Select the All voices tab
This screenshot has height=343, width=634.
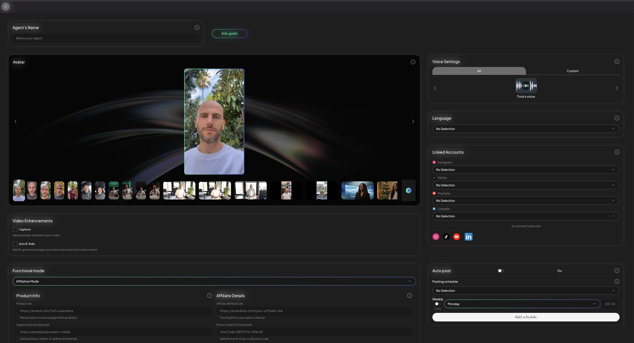coord(479,71)
